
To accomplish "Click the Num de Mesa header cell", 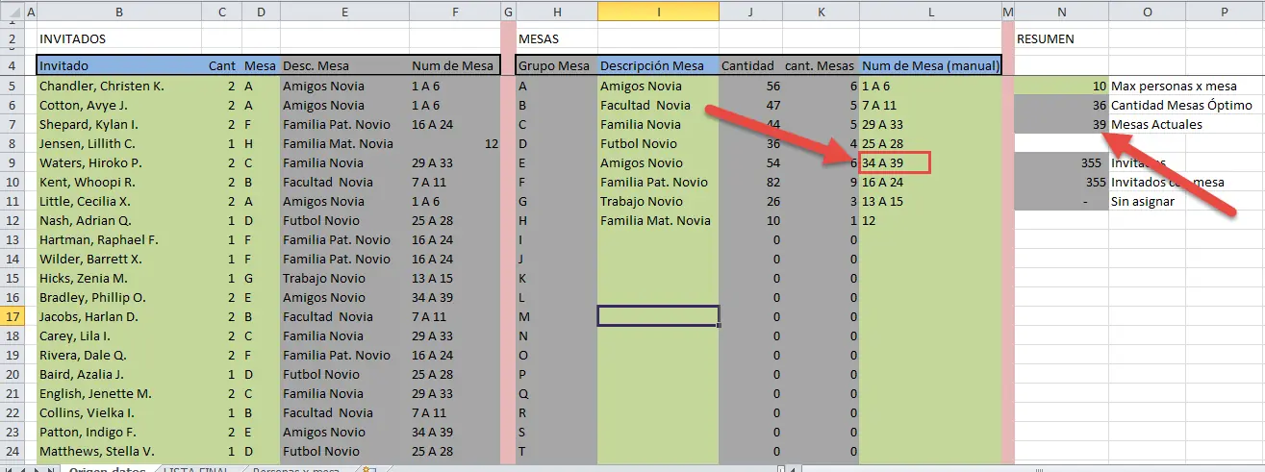I will [x=454, y=66].
